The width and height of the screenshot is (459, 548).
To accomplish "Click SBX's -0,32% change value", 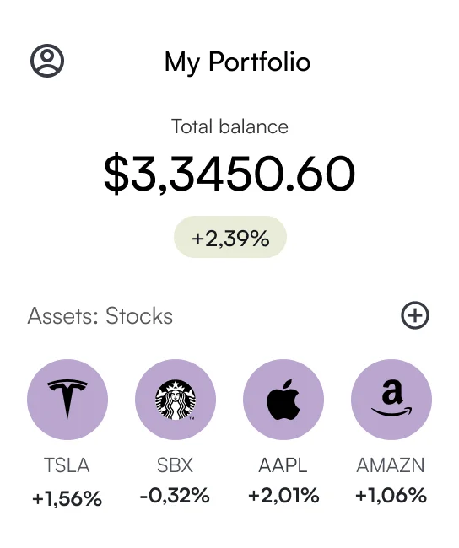I will pos(175,496).
